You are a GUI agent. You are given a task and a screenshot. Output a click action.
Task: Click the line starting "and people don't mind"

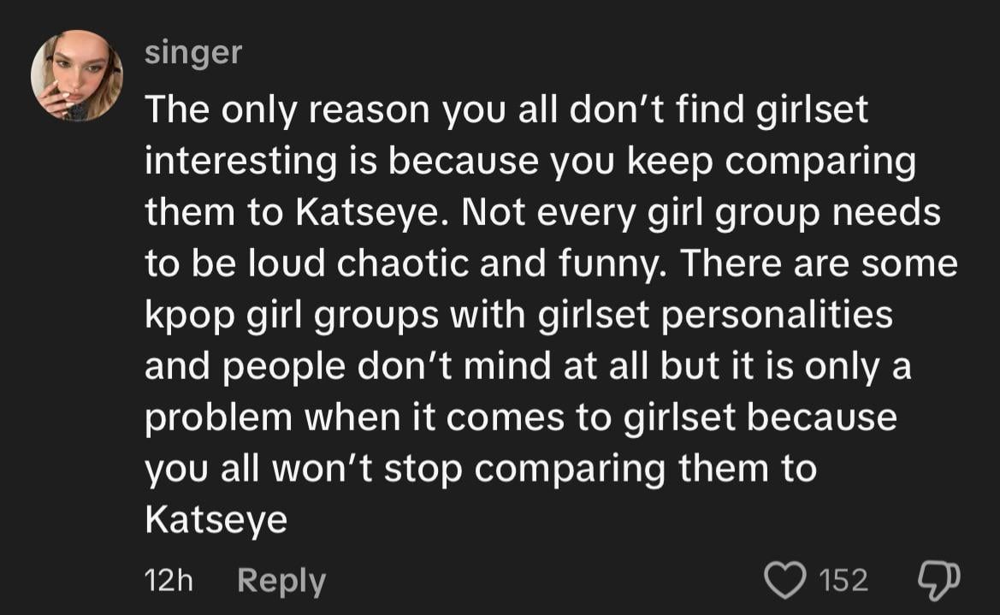tap(528, 367)
